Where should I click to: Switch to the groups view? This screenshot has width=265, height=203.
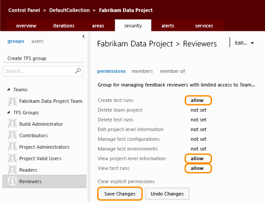click(x=16, y=41)
